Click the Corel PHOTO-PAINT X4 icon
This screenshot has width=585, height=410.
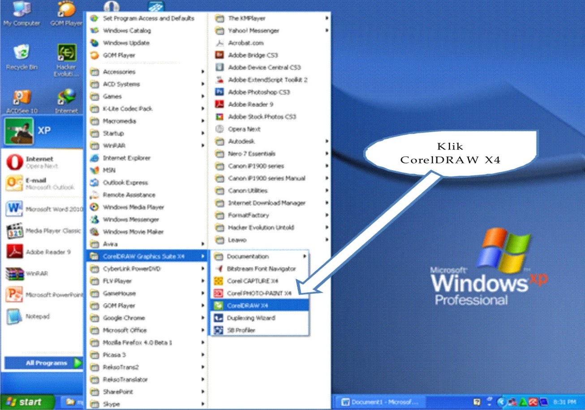click(x=219, y=293)
